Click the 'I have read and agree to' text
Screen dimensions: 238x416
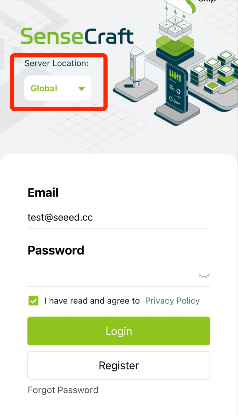(x=92, y=301)
